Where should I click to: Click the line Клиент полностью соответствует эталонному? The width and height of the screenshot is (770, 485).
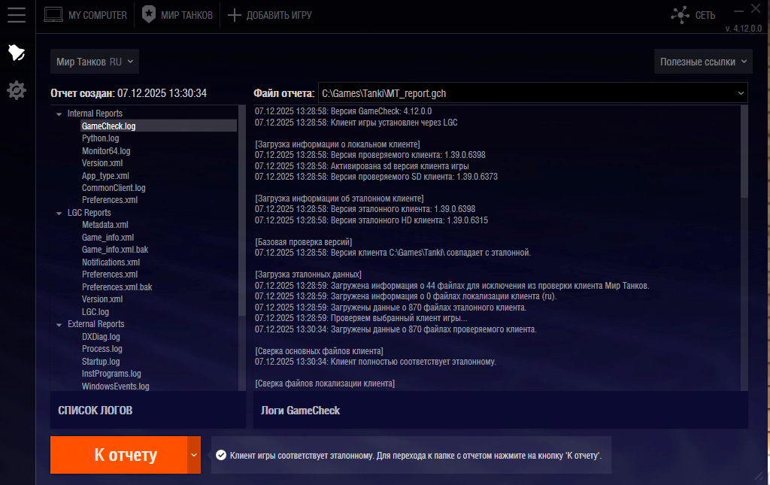pos(375,361)
